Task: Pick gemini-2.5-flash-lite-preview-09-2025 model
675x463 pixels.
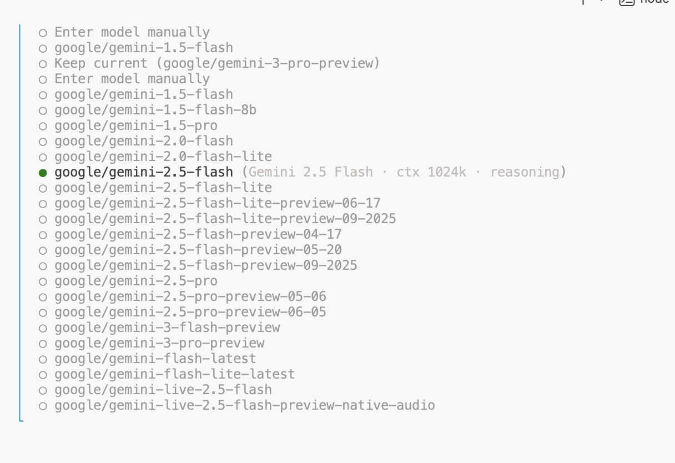Action: tap(225, 219)
